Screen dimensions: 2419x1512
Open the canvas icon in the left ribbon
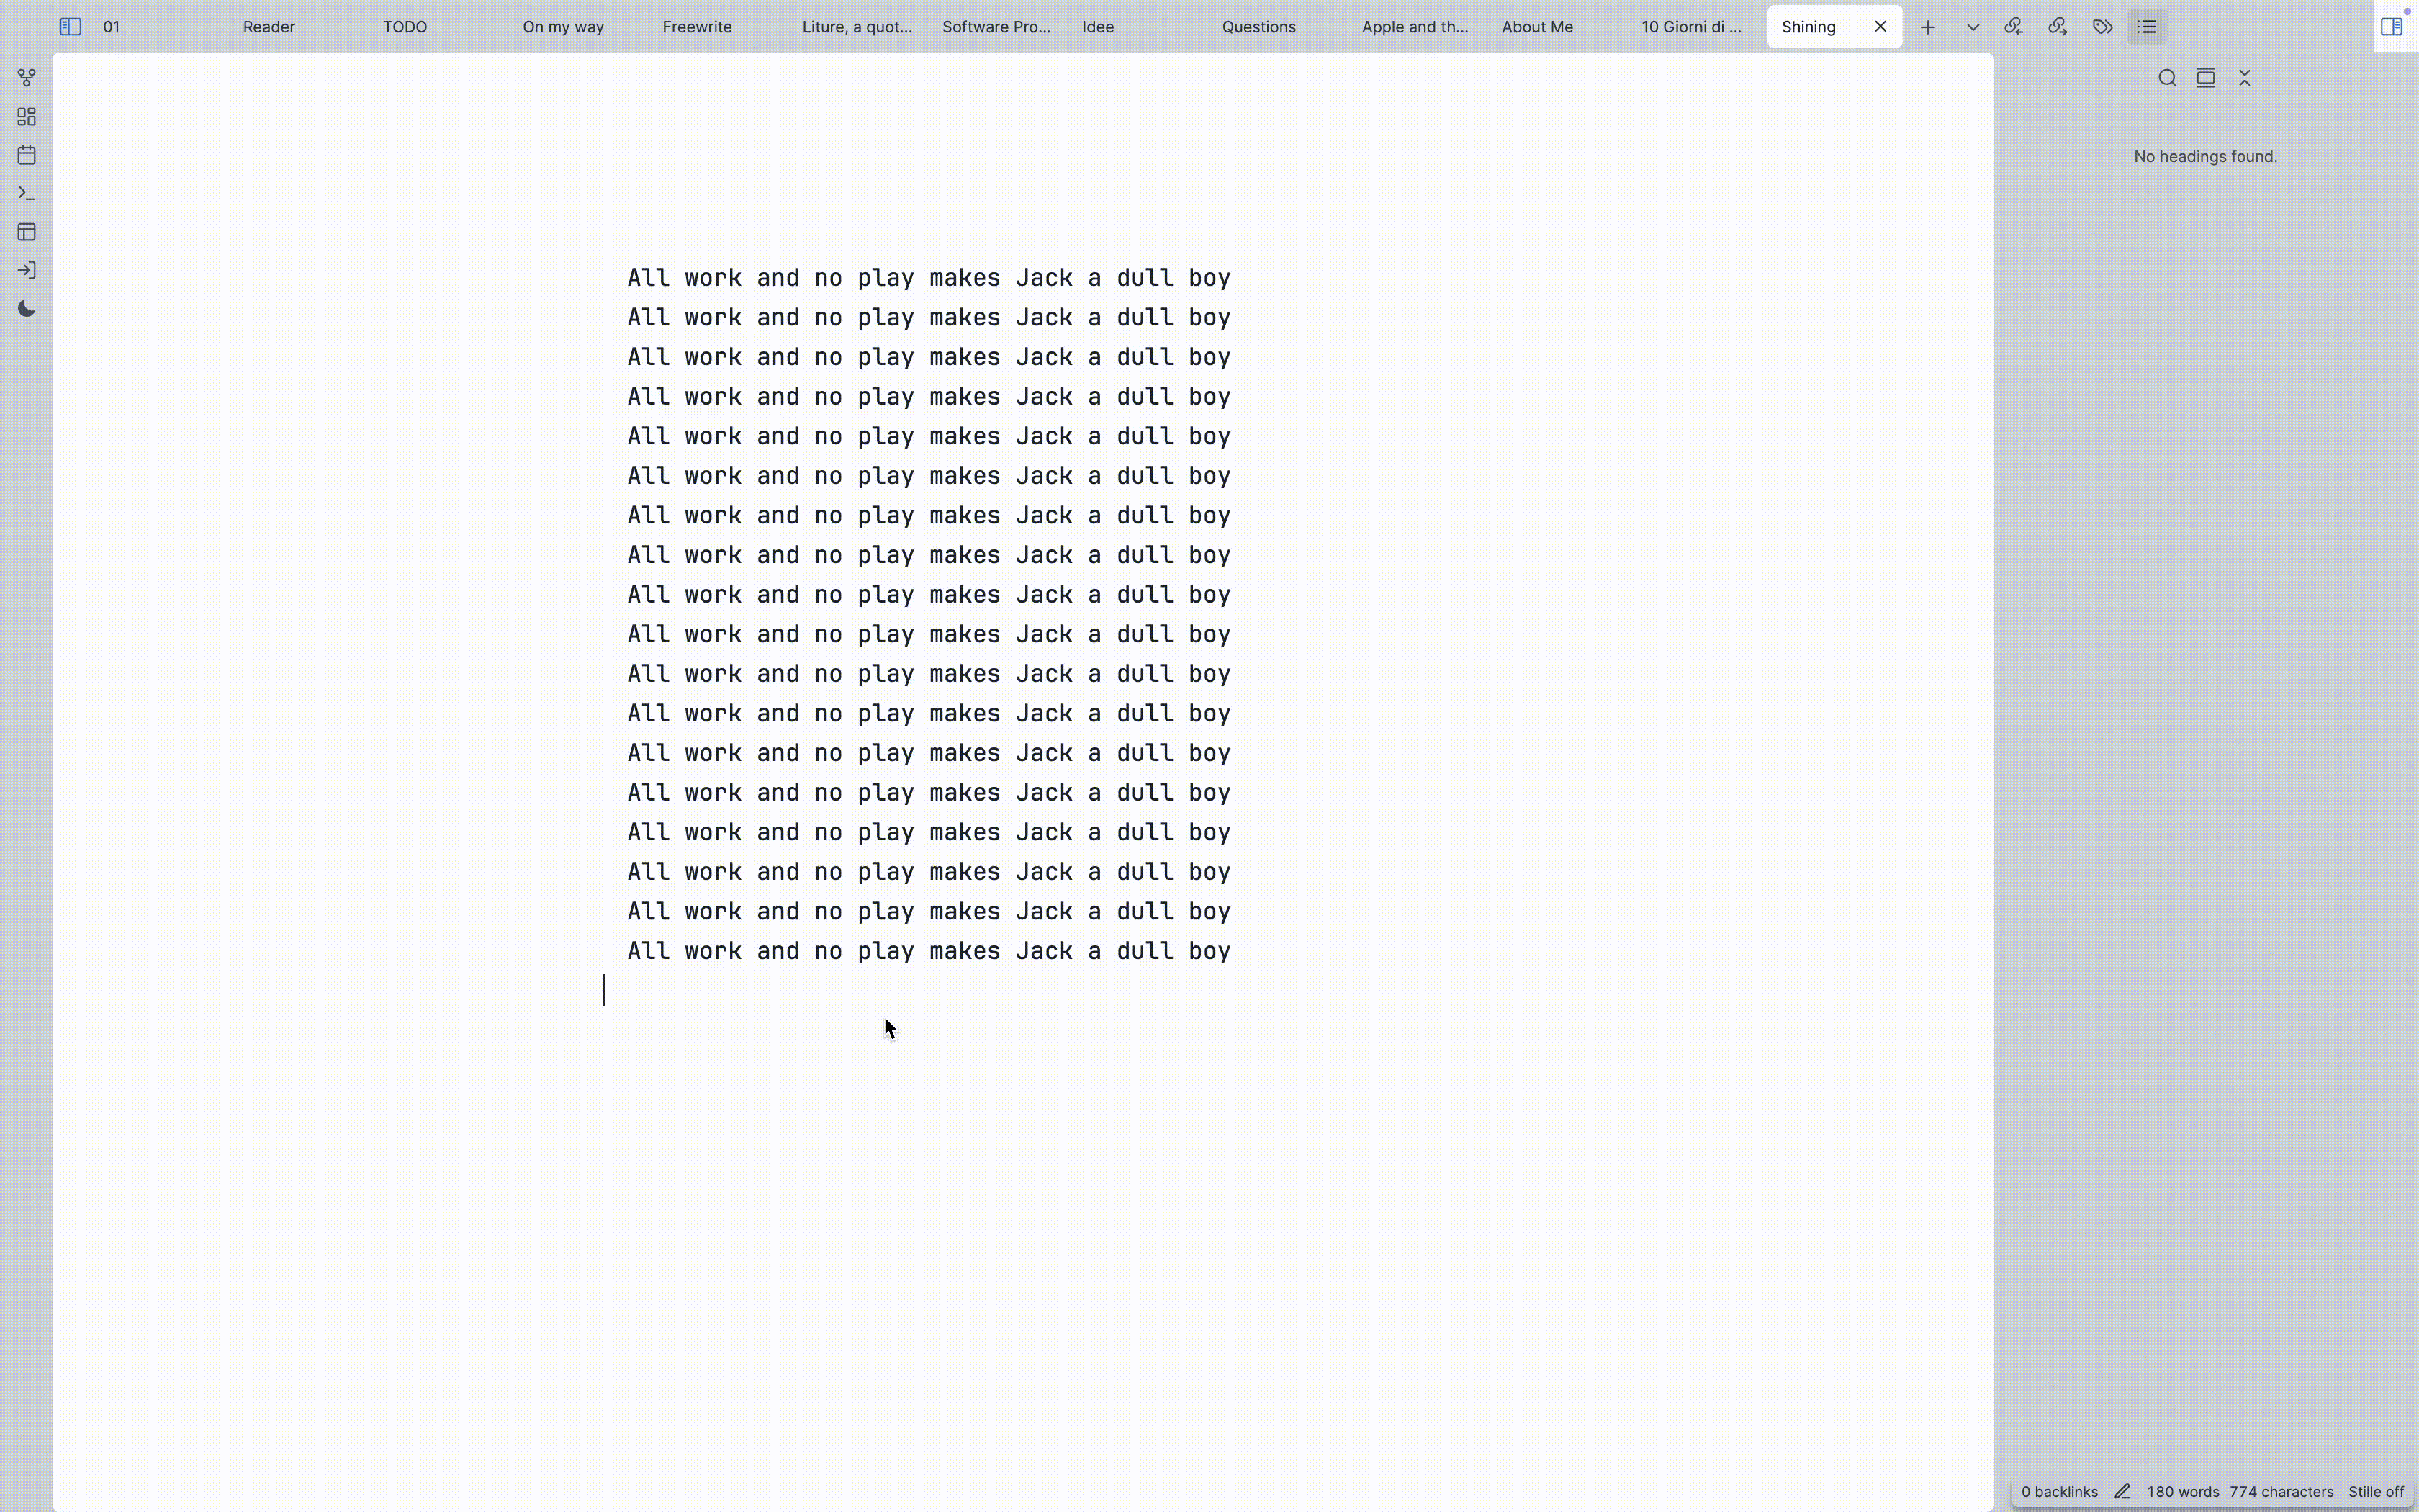(x=27, y=117)
